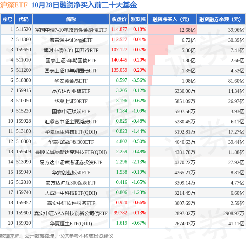The image size is (246, 239).
Task: Select 易方达中证香港证券投资ETF name
Action: point(71,162)
